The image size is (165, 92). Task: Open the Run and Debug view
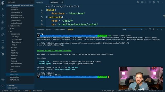point(3,22)
